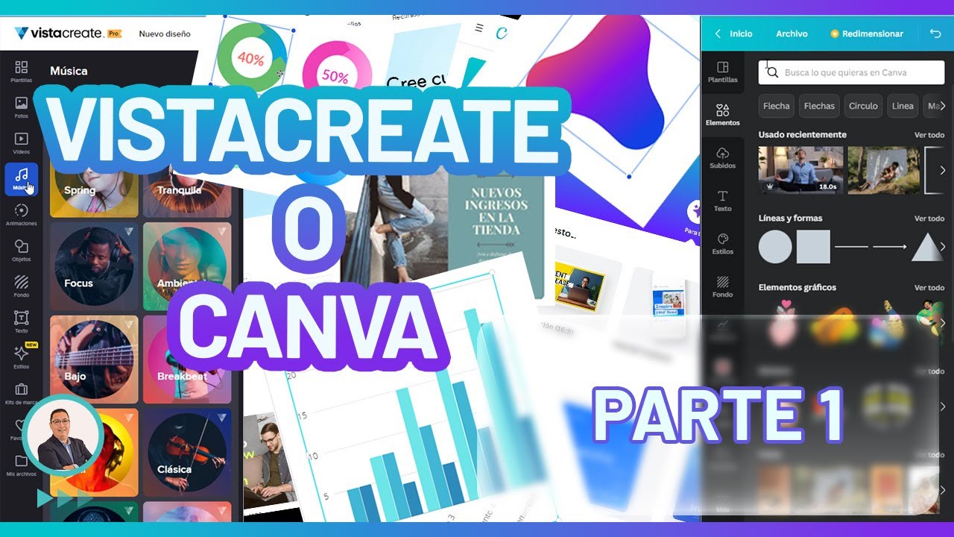Screen dimensions: 954x537
Task: Add the plain line shape
Action: pyautogui.click(x=851, y=246)
